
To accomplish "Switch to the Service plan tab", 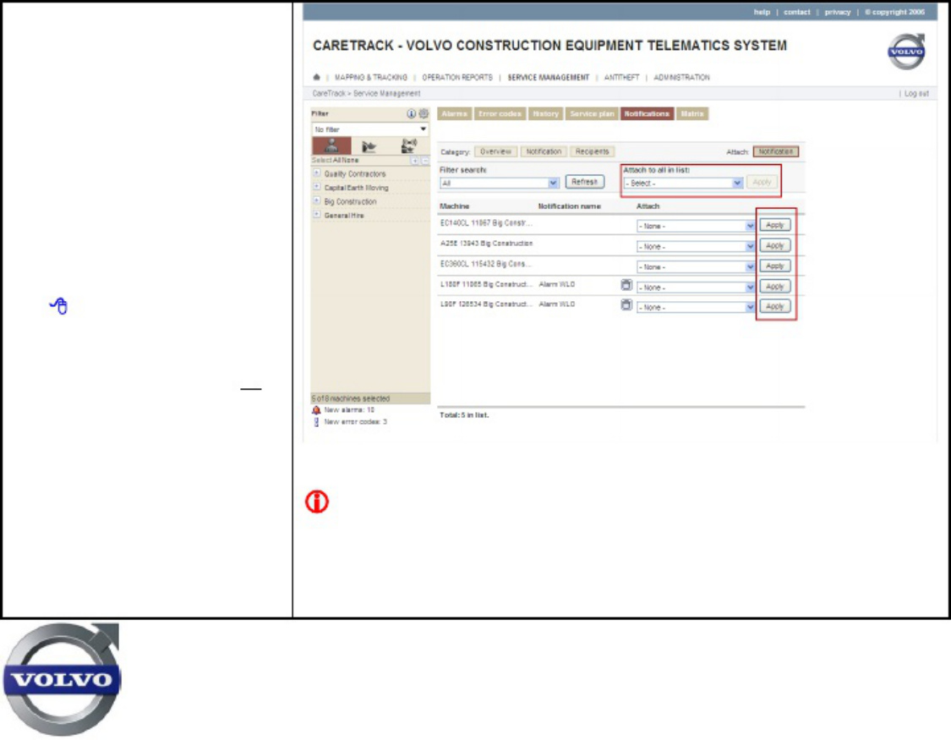I will [x=592, y=114].
